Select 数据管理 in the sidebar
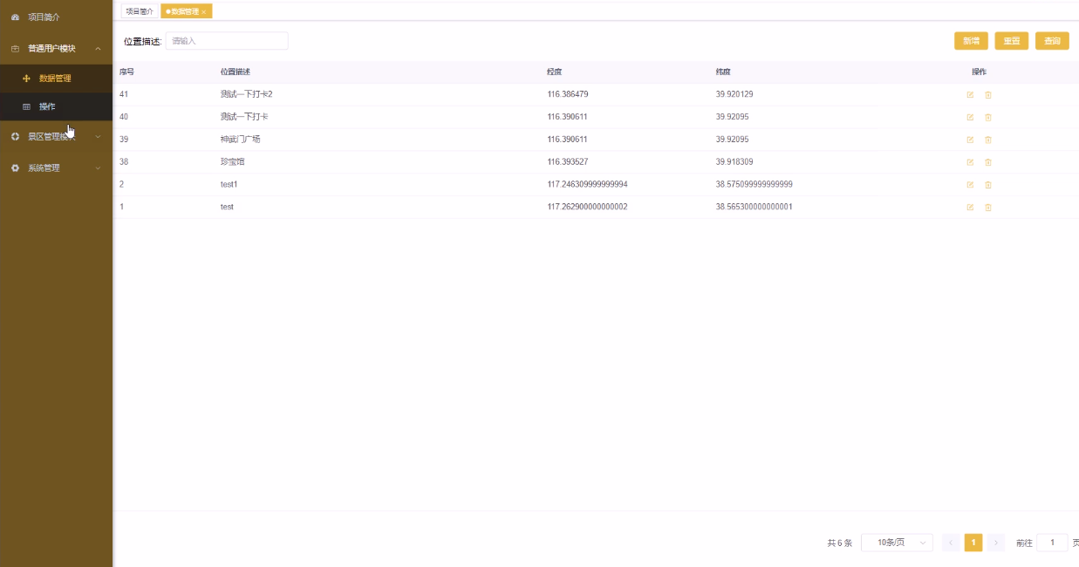 tap(55, 79)
